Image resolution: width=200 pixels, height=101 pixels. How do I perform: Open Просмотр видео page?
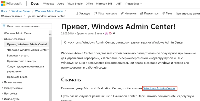click(17, 77)
